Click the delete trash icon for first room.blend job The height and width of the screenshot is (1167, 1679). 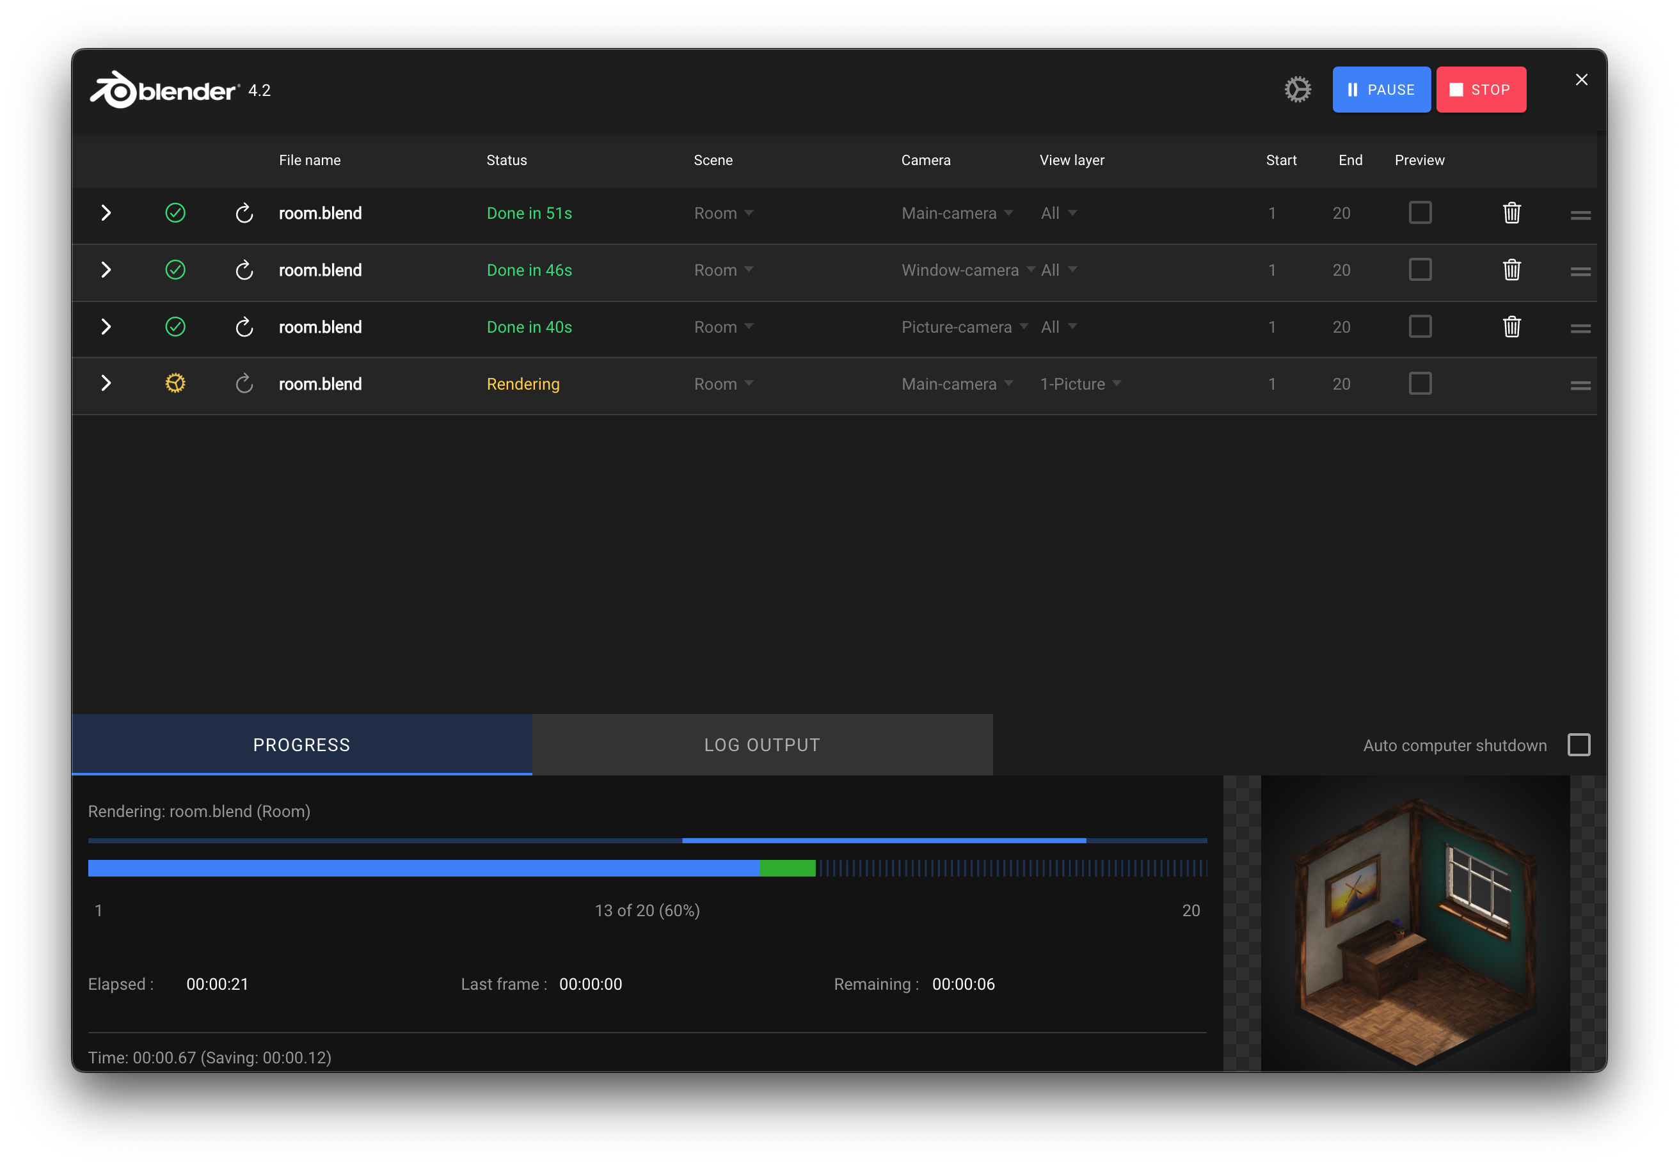(x=1512, y=213)
